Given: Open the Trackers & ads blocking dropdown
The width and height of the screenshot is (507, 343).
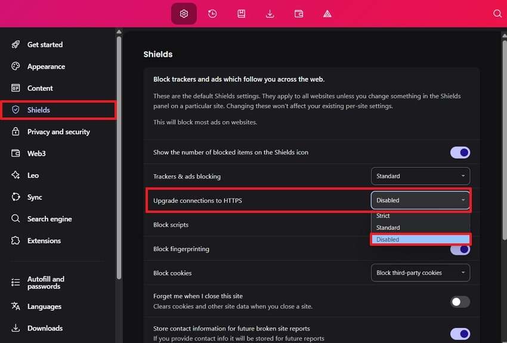Looking at the screenshot, I should (421, 176).
